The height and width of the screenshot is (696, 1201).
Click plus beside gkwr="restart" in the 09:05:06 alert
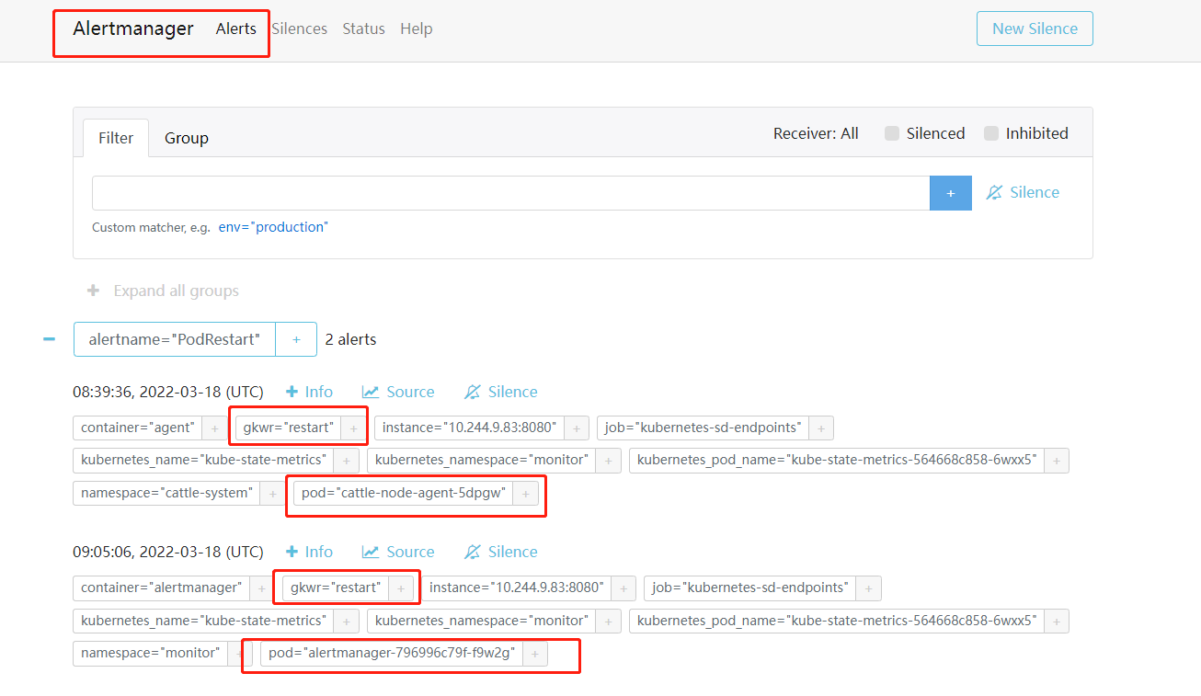pos(401,588)
